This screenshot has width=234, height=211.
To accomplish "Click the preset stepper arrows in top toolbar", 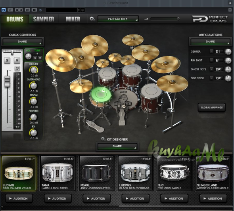I will click(x=79, y=10).
